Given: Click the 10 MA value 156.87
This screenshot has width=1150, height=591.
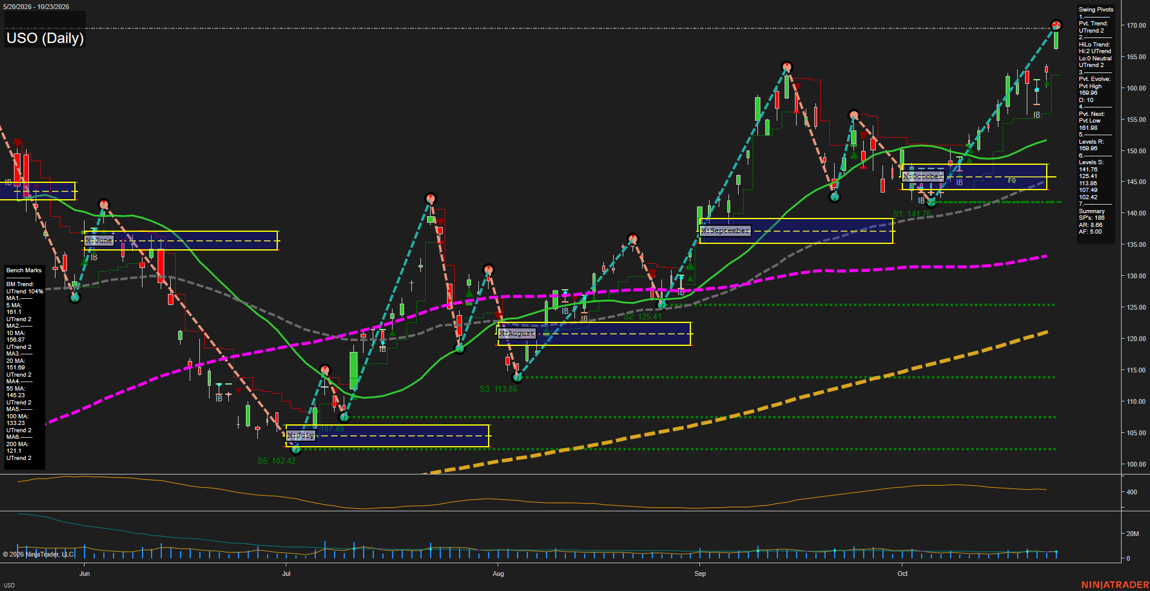Looking at the screenshot, I should pos(16,340).
